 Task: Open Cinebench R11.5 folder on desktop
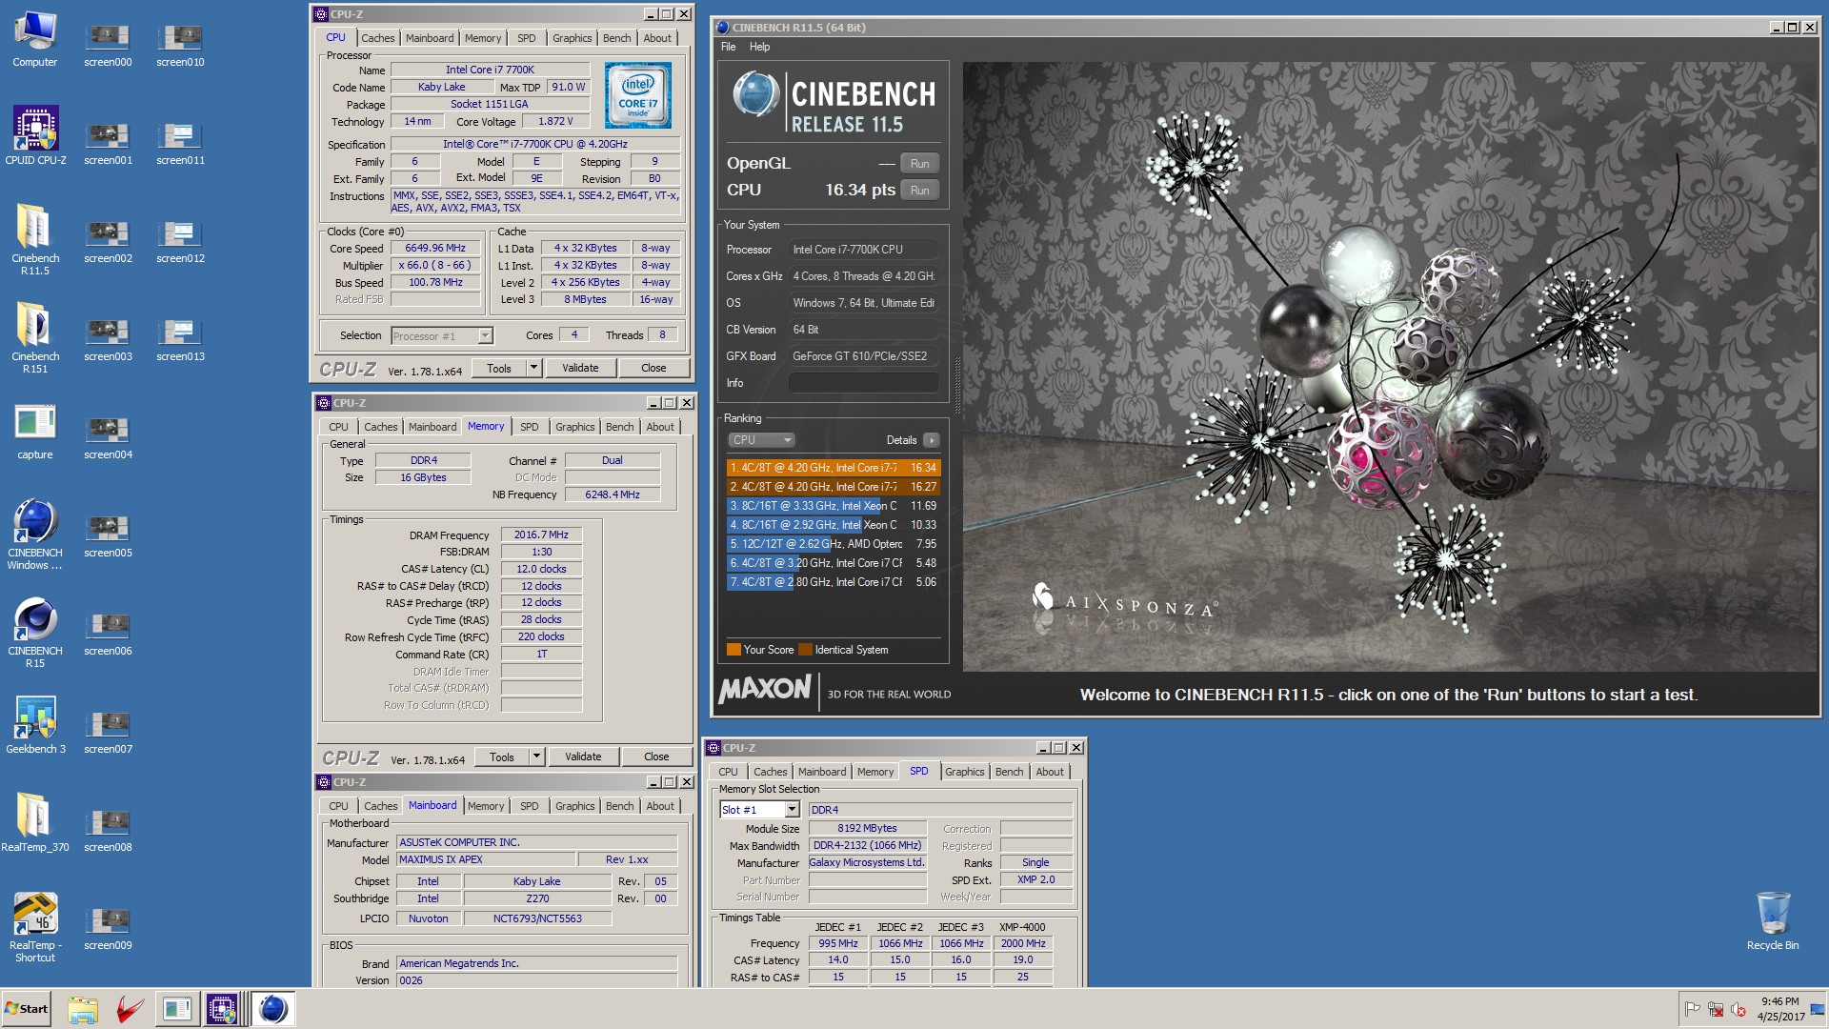35,240
